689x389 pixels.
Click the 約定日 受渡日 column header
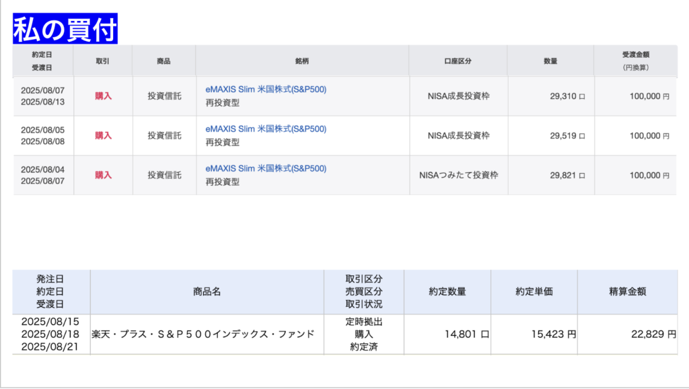(x=42, y=61)
